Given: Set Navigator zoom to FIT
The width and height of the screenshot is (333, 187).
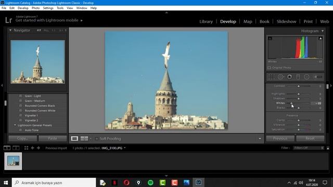Looking at the screenshot, I should [39, 30].
